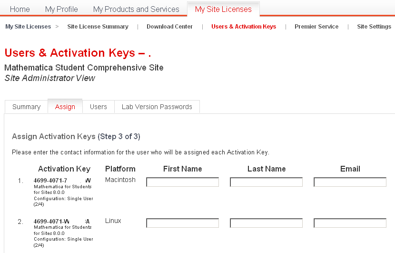Focus First Name field for Macintosh key

[182, 182]
